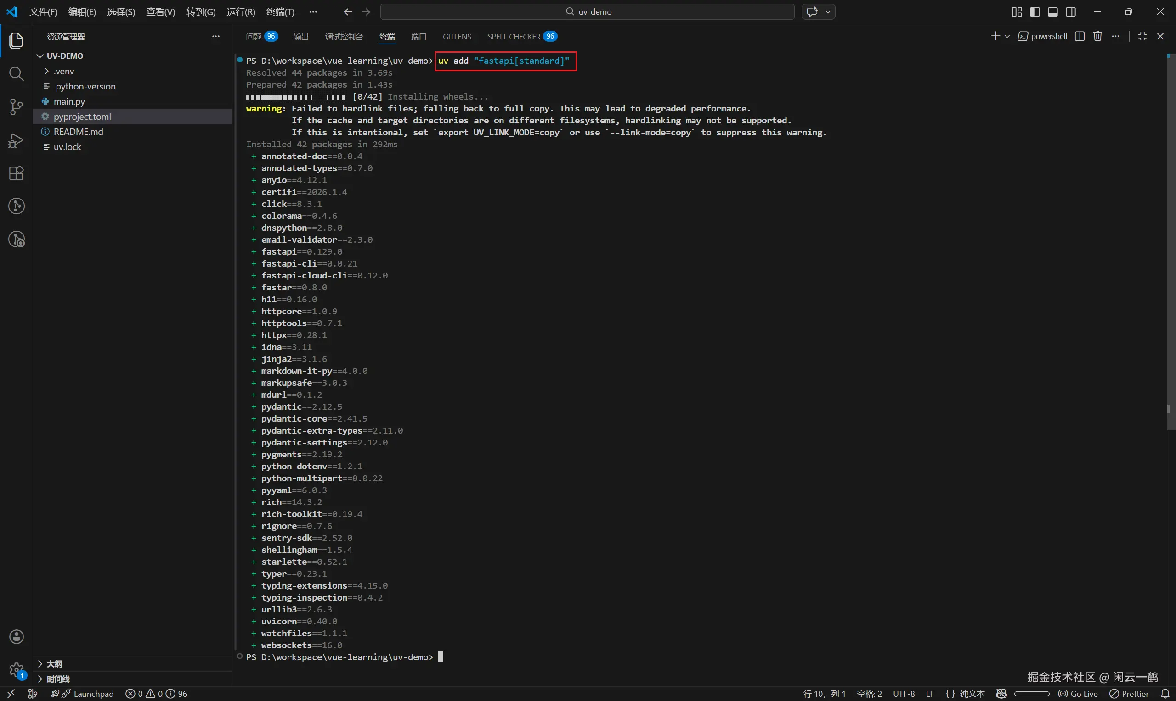
Task: Click the notifications bell in status bar
Action: [x=1165, y=694]
